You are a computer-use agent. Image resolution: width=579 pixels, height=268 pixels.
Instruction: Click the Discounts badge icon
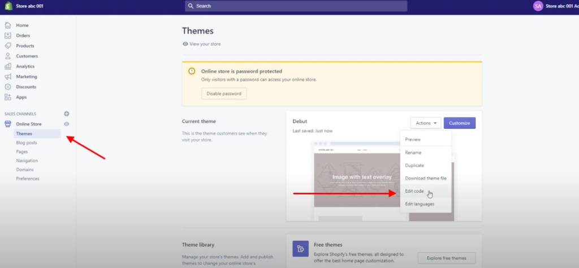tap(8, 87)
